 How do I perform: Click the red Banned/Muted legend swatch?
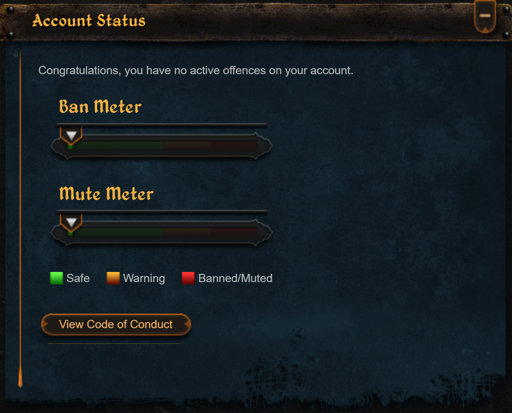[188, 278]
